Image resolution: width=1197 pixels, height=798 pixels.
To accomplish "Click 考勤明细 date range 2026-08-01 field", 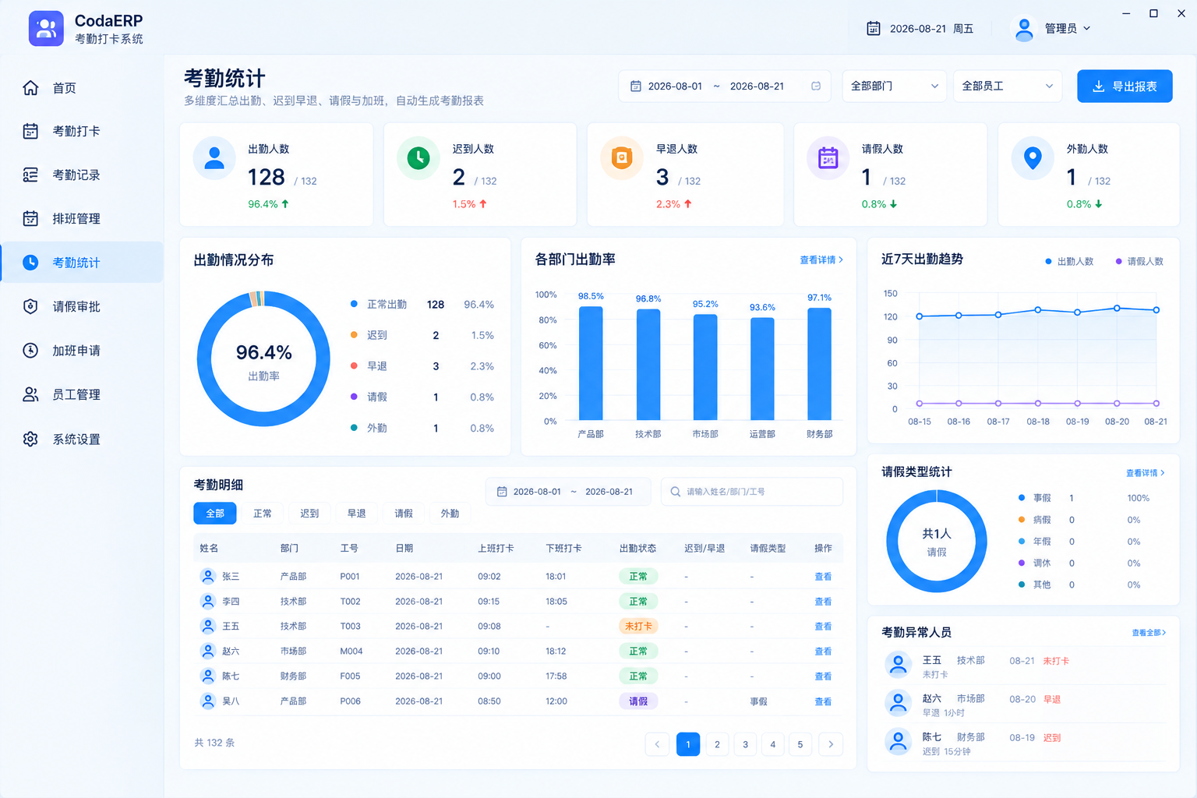I will click(568, 492).
